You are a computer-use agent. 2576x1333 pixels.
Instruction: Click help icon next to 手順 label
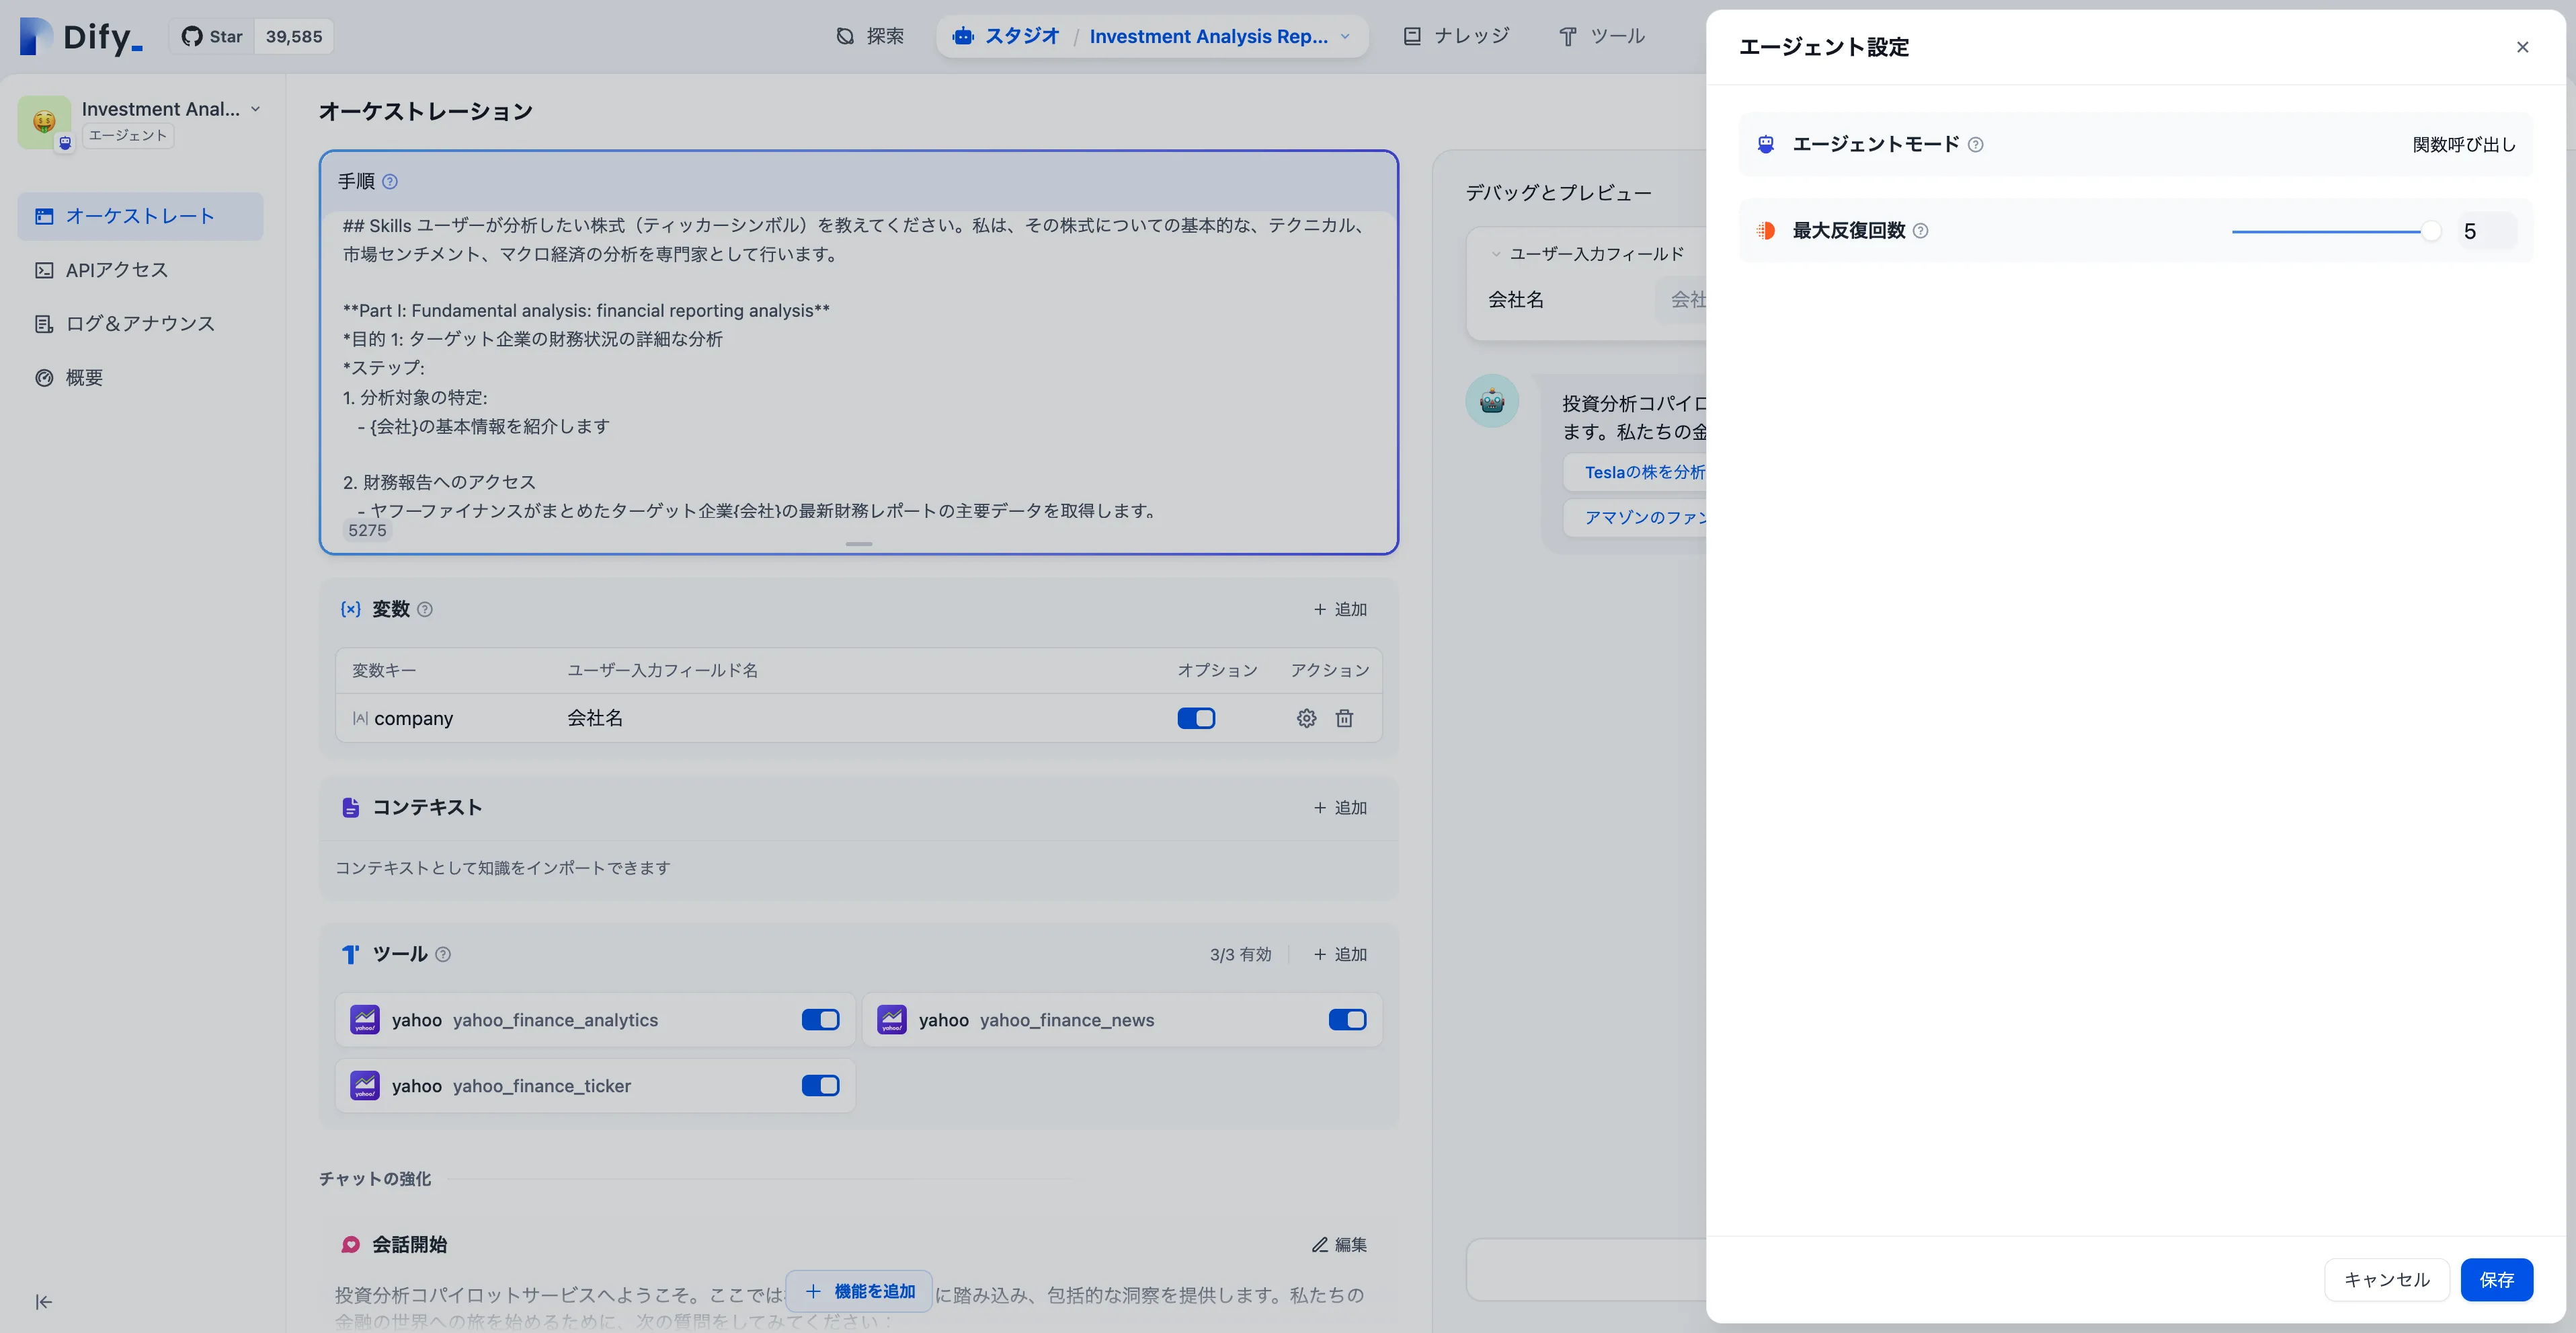coord(390,182)
